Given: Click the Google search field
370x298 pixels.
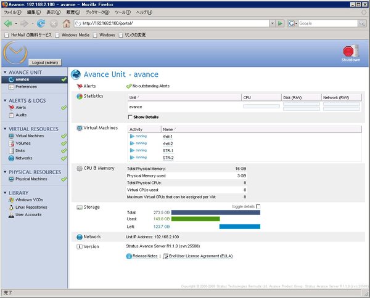Looking at the screenshot, I should coord(328,23).
